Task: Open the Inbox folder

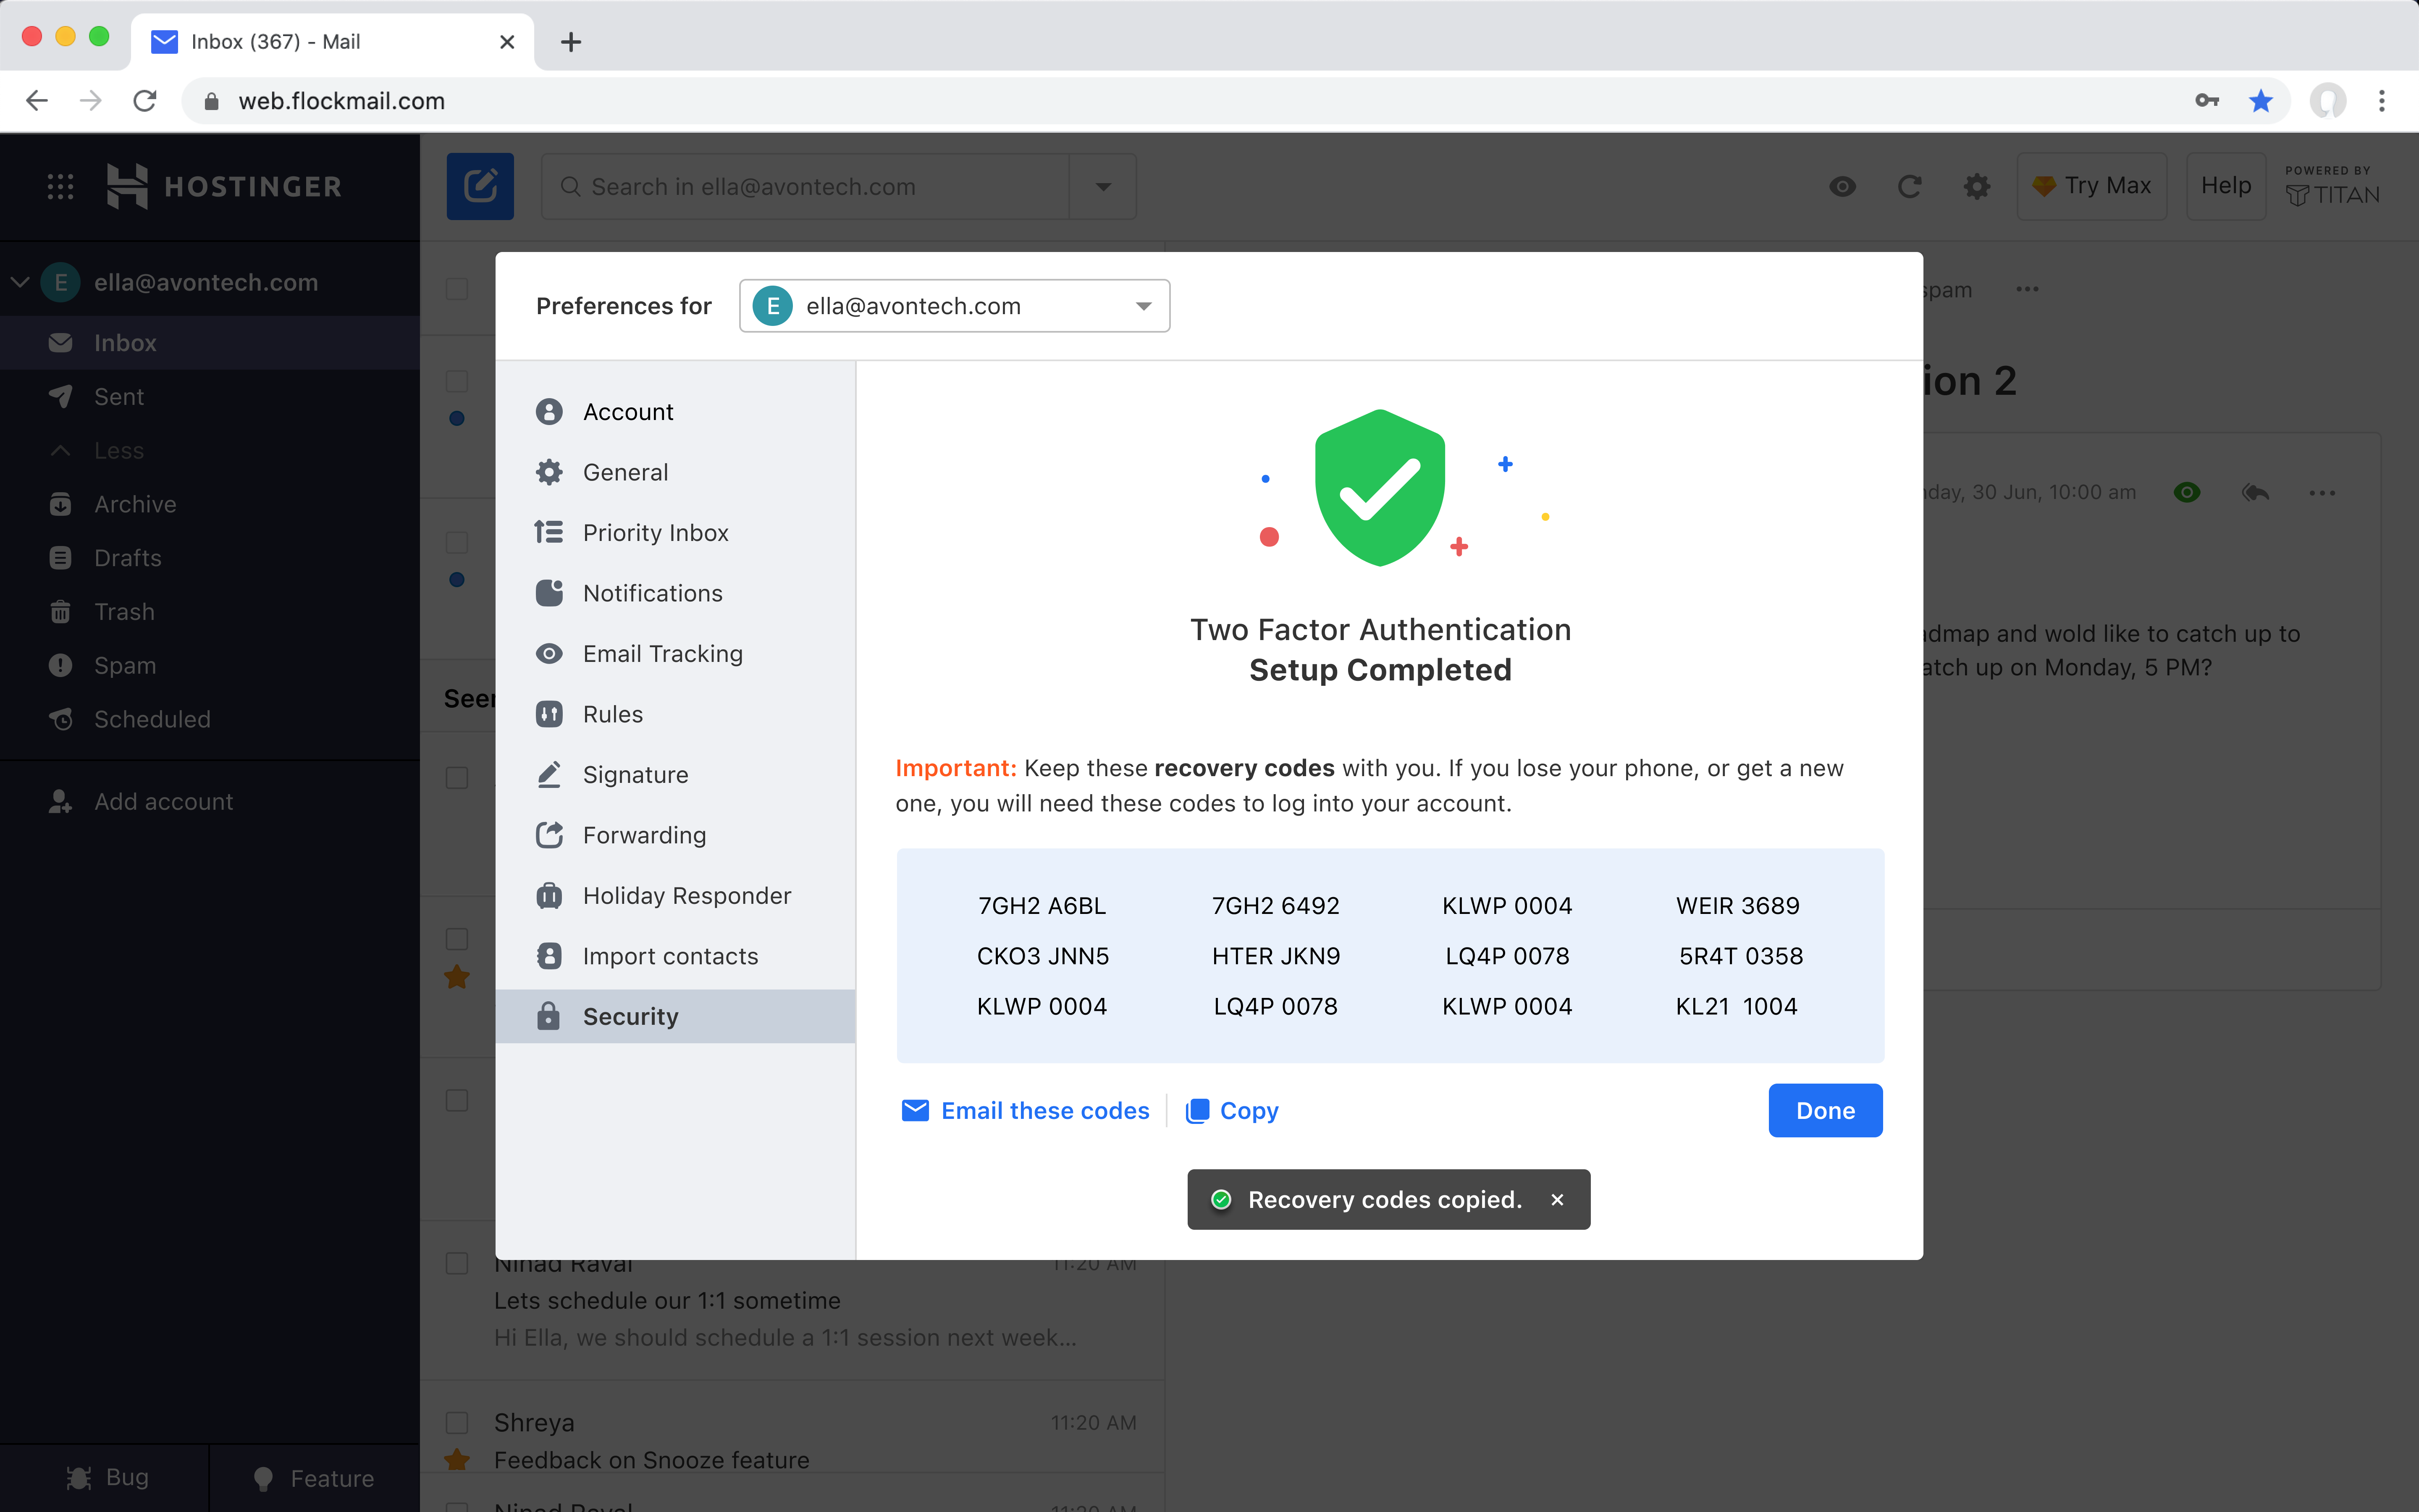Action: pos(210,343)
